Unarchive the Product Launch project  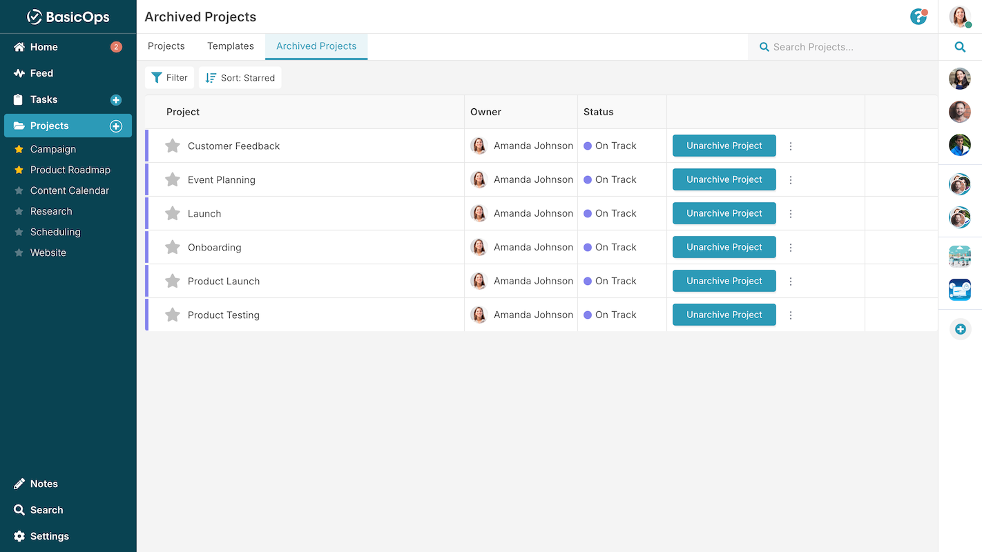[x=724, y=281]
